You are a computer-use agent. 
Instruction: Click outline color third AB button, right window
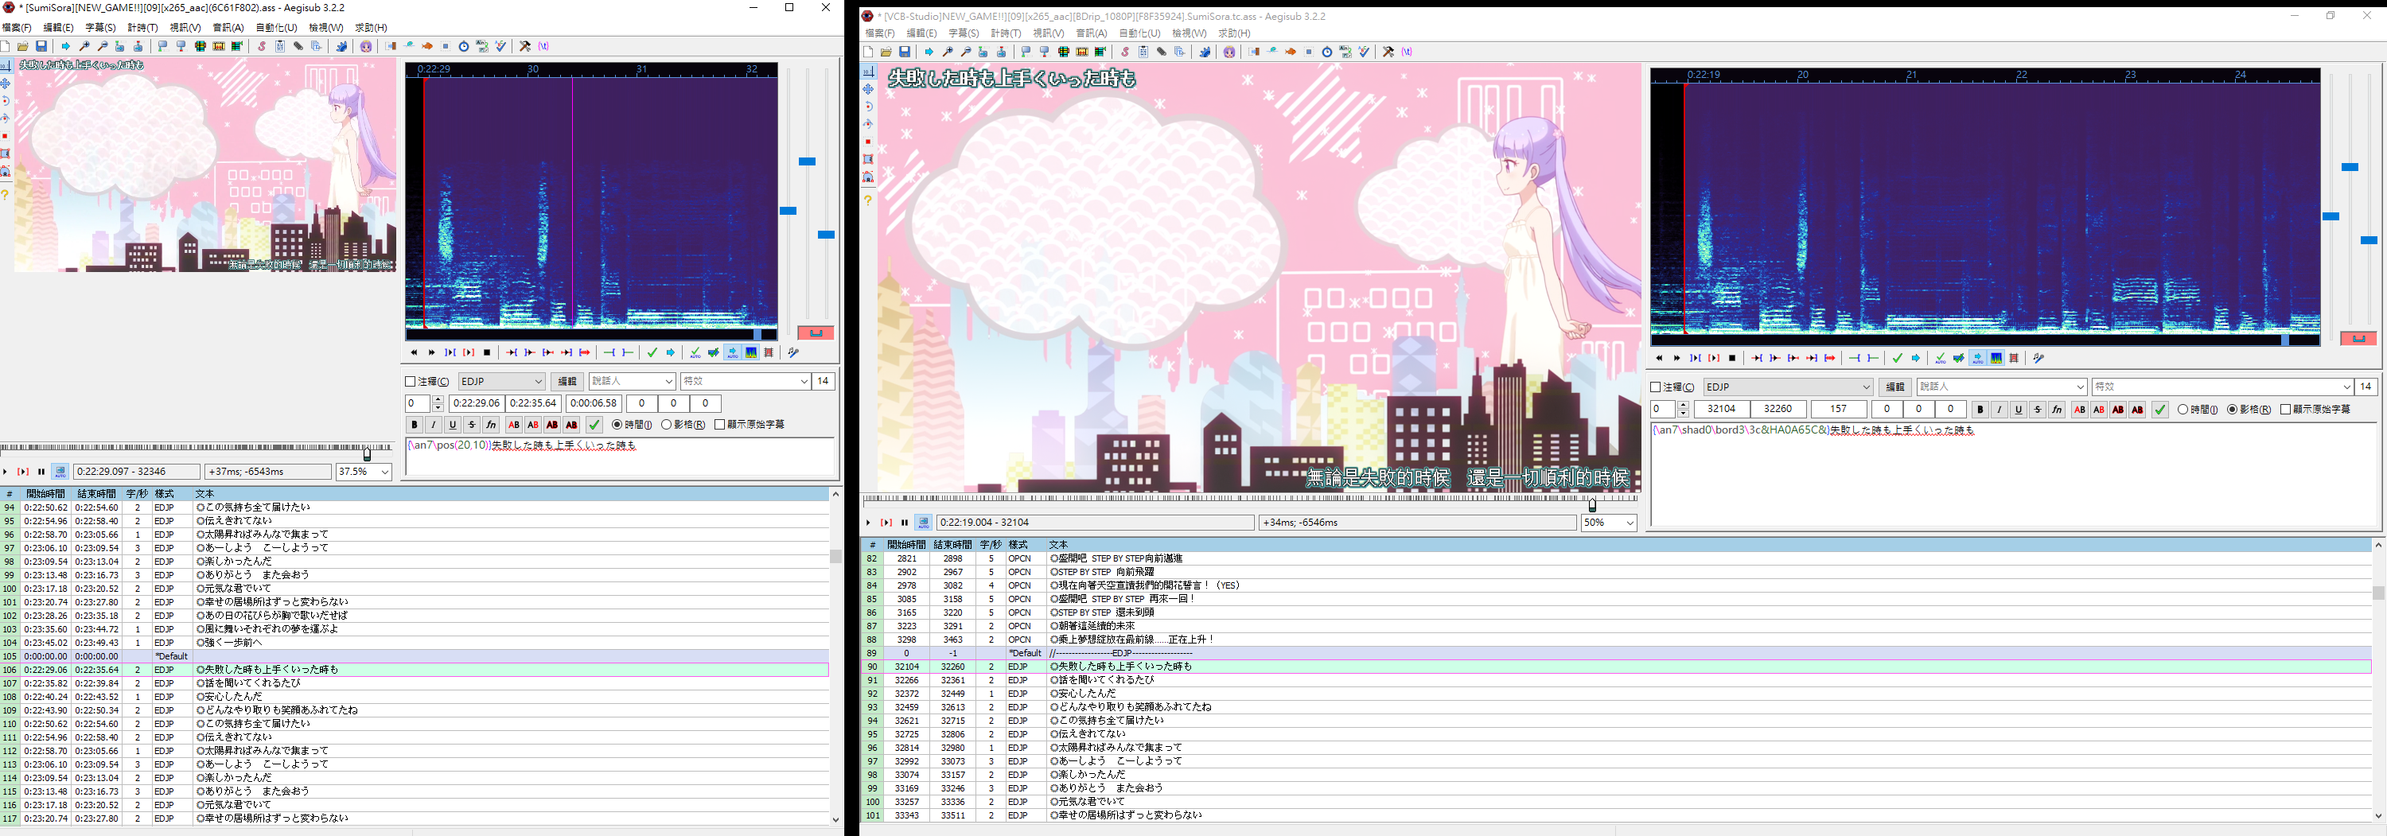click(x=2118, y=410)
